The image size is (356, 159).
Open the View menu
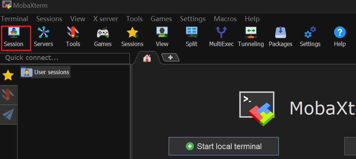pos(78,19)
